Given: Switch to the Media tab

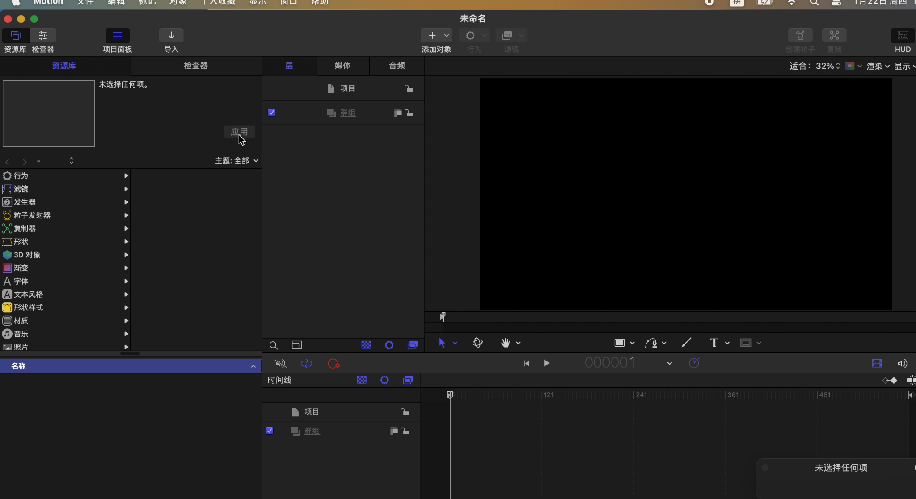Looking at the screenshot, I should coord(342,66).
